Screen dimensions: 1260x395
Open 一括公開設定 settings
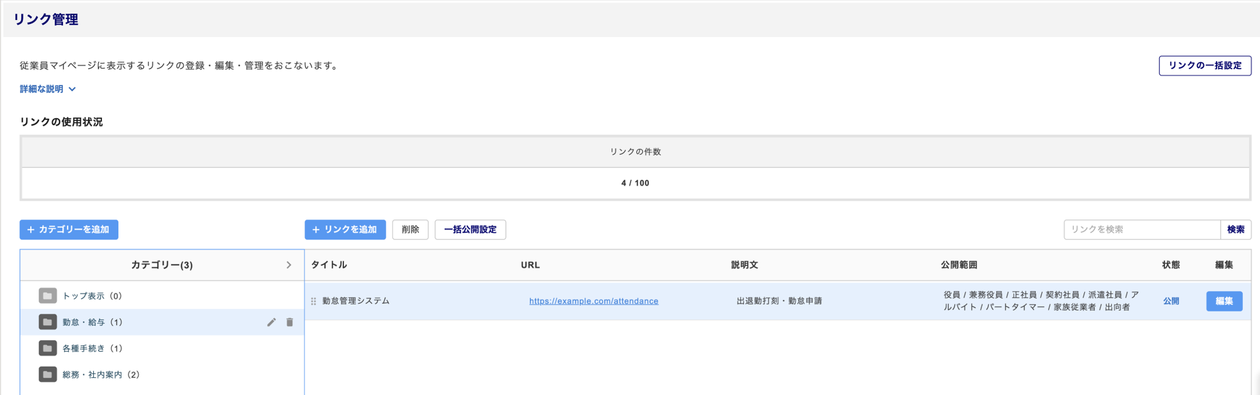tap(470, 230)
